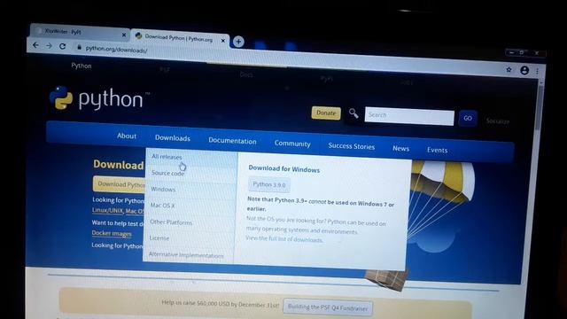The height and width of the screenshot is (319, 567).
Task: Click the Python link in top bar
Action: (x=82, y=66)
